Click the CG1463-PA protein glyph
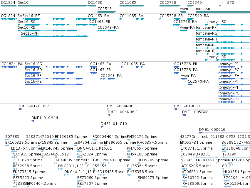 94,67
